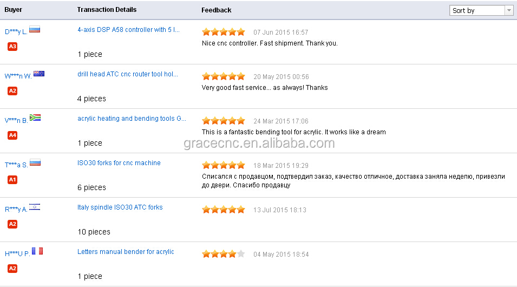This screenshot has height=287, width=517.
Task: Click the A3 level badge under D***y L.
Action: 12,47
